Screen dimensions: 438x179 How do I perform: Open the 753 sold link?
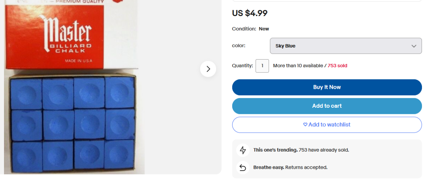click(337, 66)
